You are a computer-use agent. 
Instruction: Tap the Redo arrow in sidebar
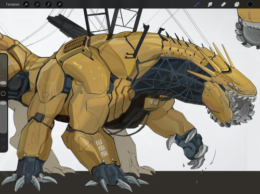click(3, 148)
